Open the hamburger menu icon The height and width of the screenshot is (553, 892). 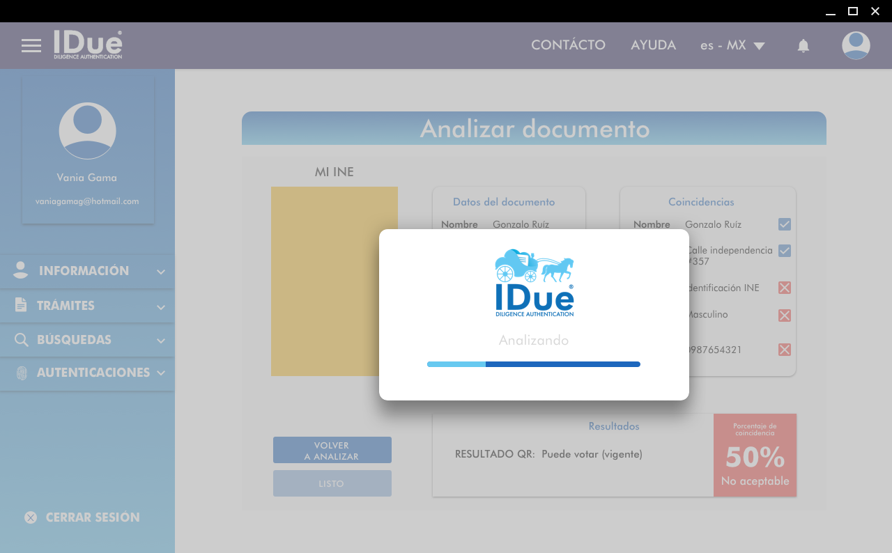[x=31, y=46]
